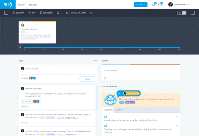Go to previous lesson arrow
This screenshot has height=136, width=199.
click(x=6, y=13)
